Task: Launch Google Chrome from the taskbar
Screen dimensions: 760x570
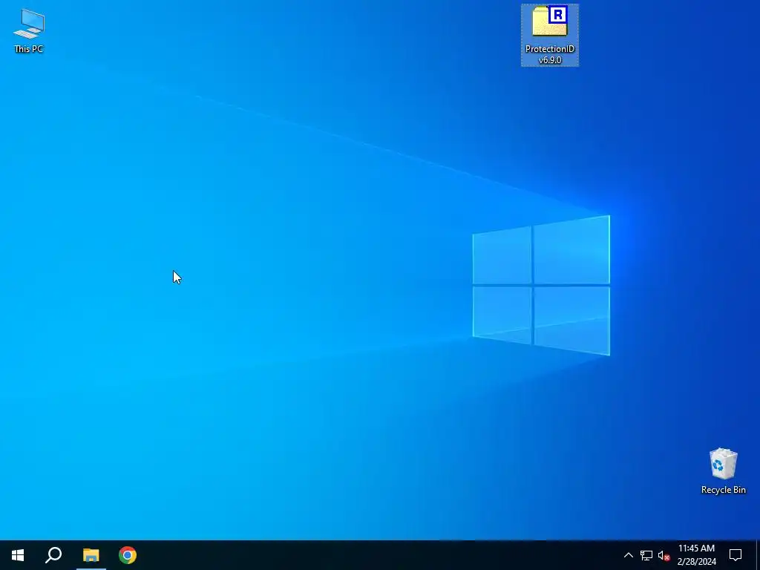Action: (x=128, y=555)
